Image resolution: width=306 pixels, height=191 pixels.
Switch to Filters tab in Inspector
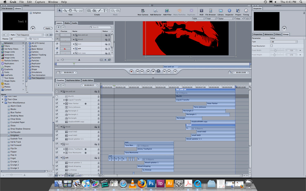click(278, 34)
